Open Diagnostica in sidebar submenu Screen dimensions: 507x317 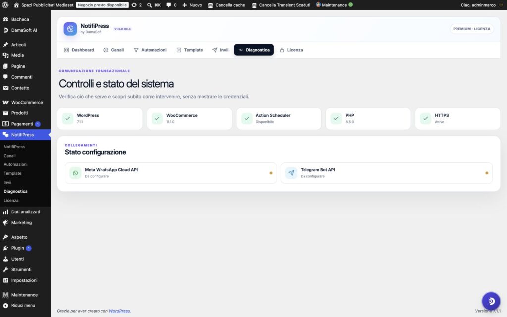(x=15, y=191)
